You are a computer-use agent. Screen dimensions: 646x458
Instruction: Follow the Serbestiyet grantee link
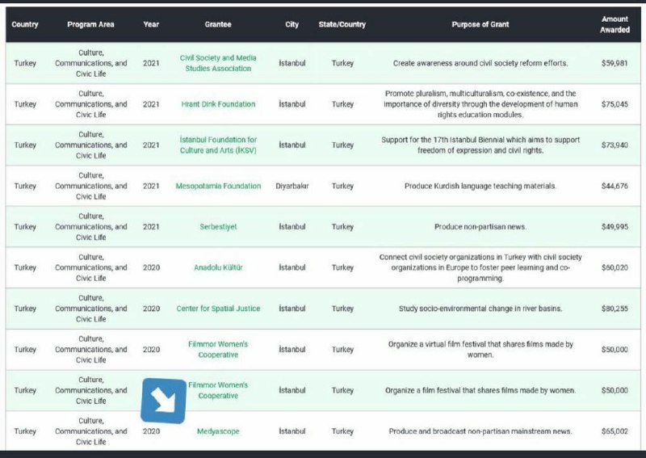point(218,227)
